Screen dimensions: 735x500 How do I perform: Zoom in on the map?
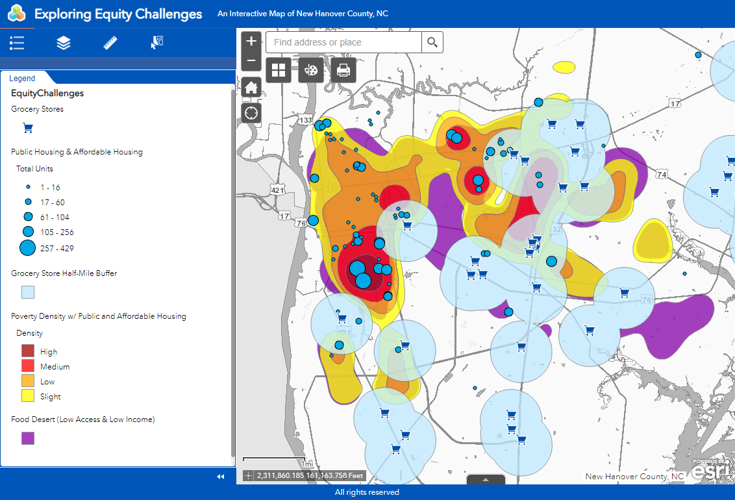[x=251, y=42]
